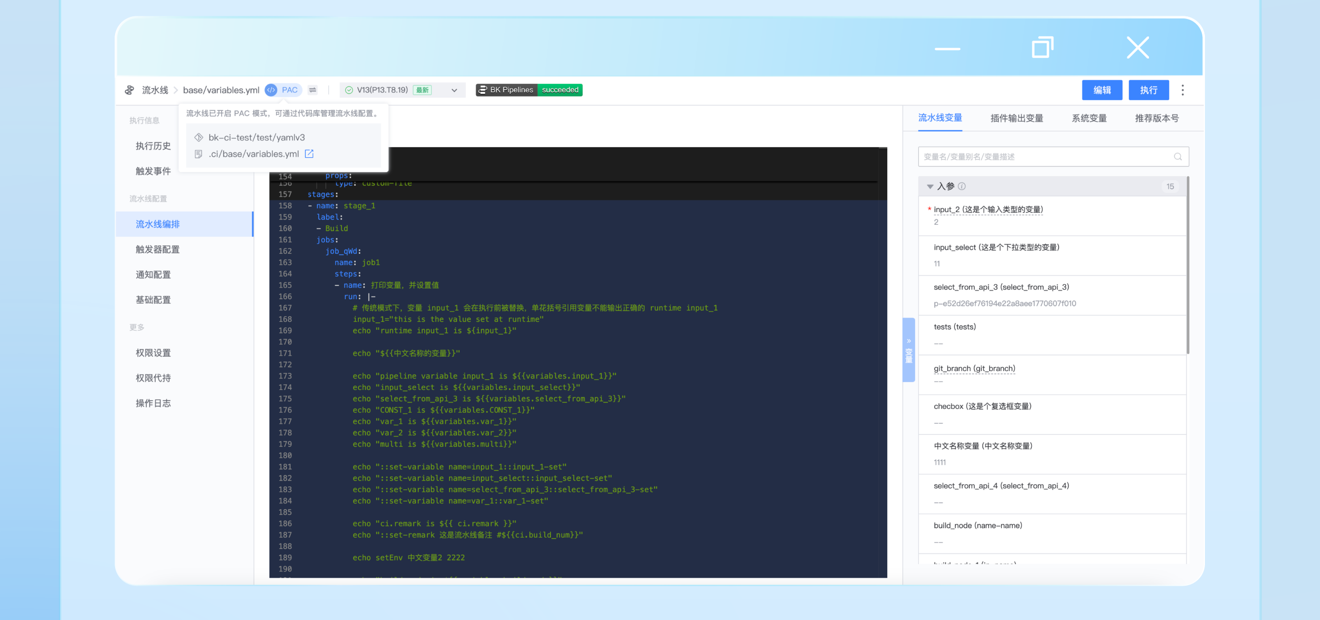Image resolution: width=1320 pixels, height=620 pixels.
Task: Click the 编辑 button
Action: tap(1102, 90)
